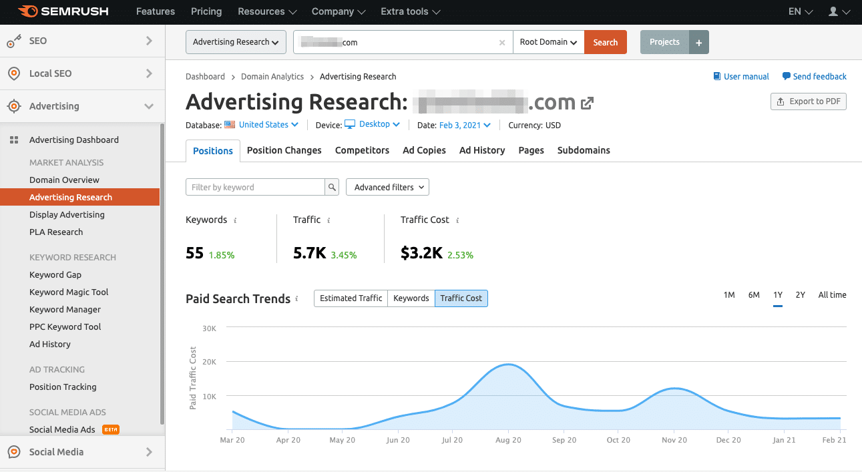This screenshot has width=862, height=472.
Task: Switch to the Pages tab
Action: pyautogui.click(x=531, y=151)
